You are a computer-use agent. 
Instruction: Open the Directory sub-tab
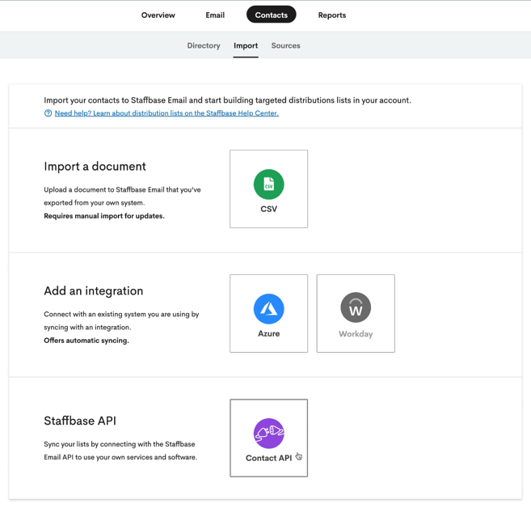[x=204, y=45]
